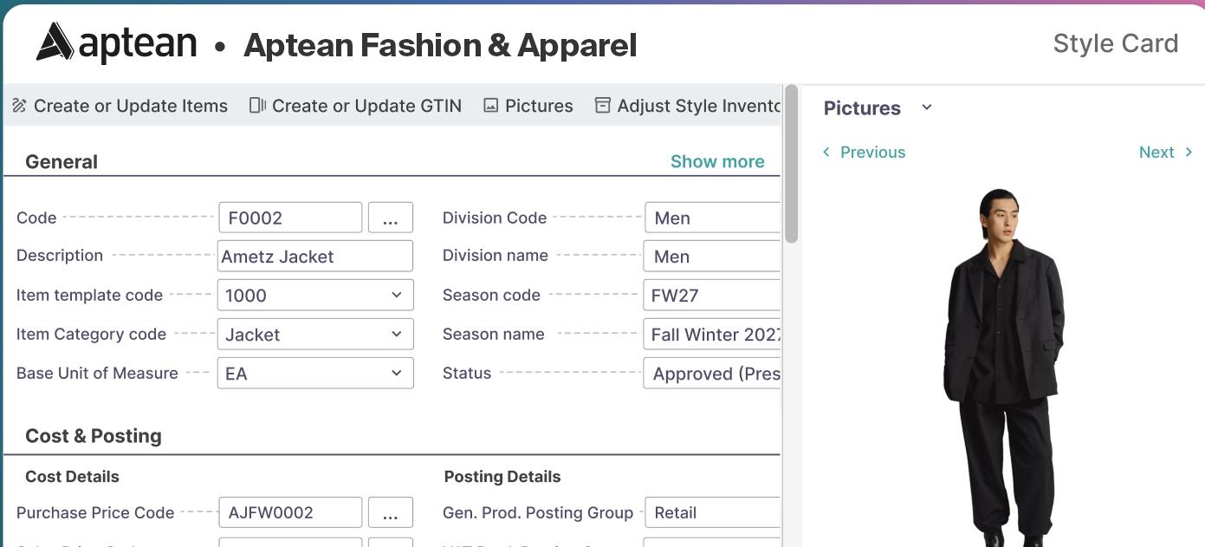The height and width of the screenshot is (547, 1205).
Task: Click the Create or Update GTIN barcode icon
Action: (x=257, y=106)
